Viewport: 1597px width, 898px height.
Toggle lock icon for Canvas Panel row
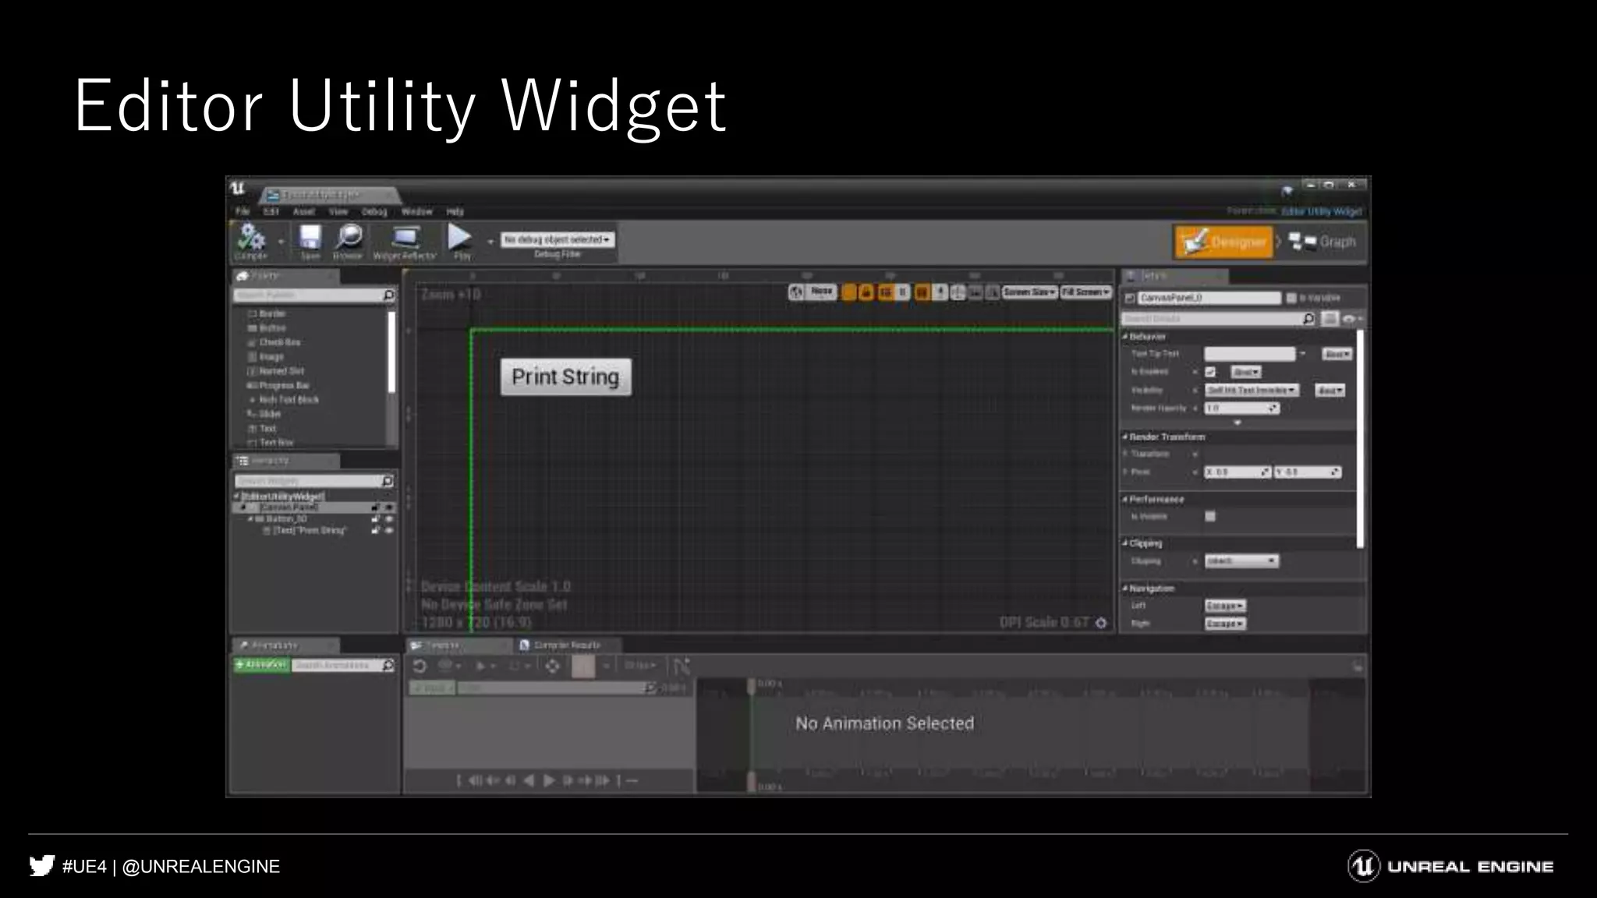click(376, 507)
